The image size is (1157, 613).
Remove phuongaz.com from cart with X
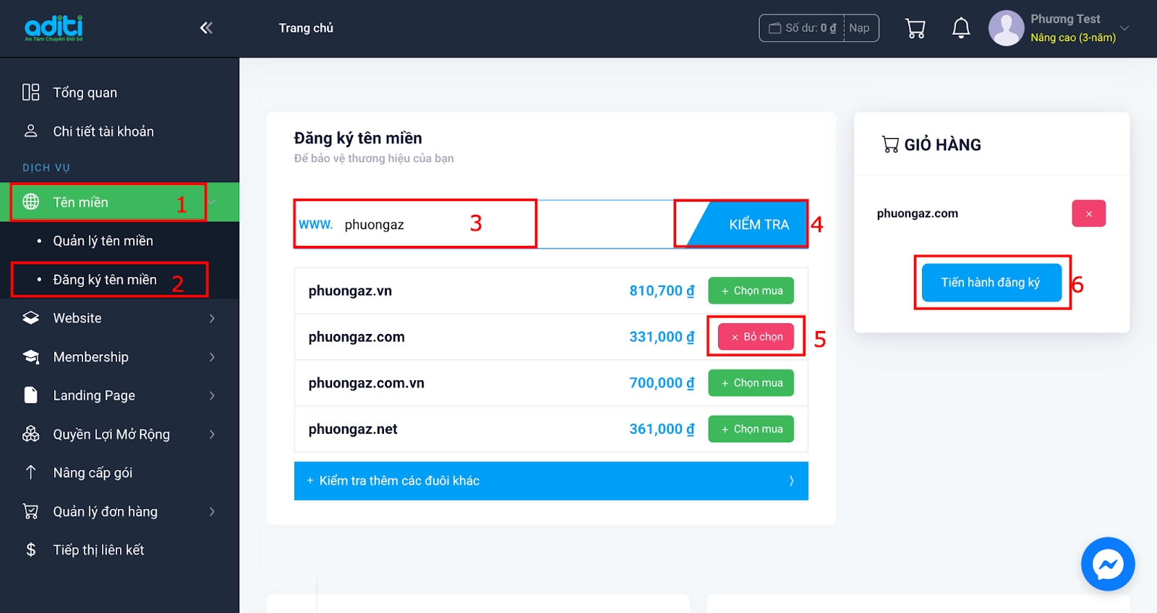1088,213
